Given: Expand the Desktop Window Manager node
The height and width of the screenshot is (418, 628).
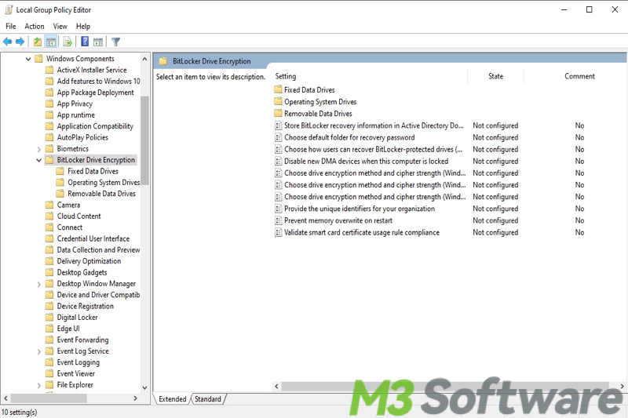Looking at the screenshot, I should (x=39, y=284).
